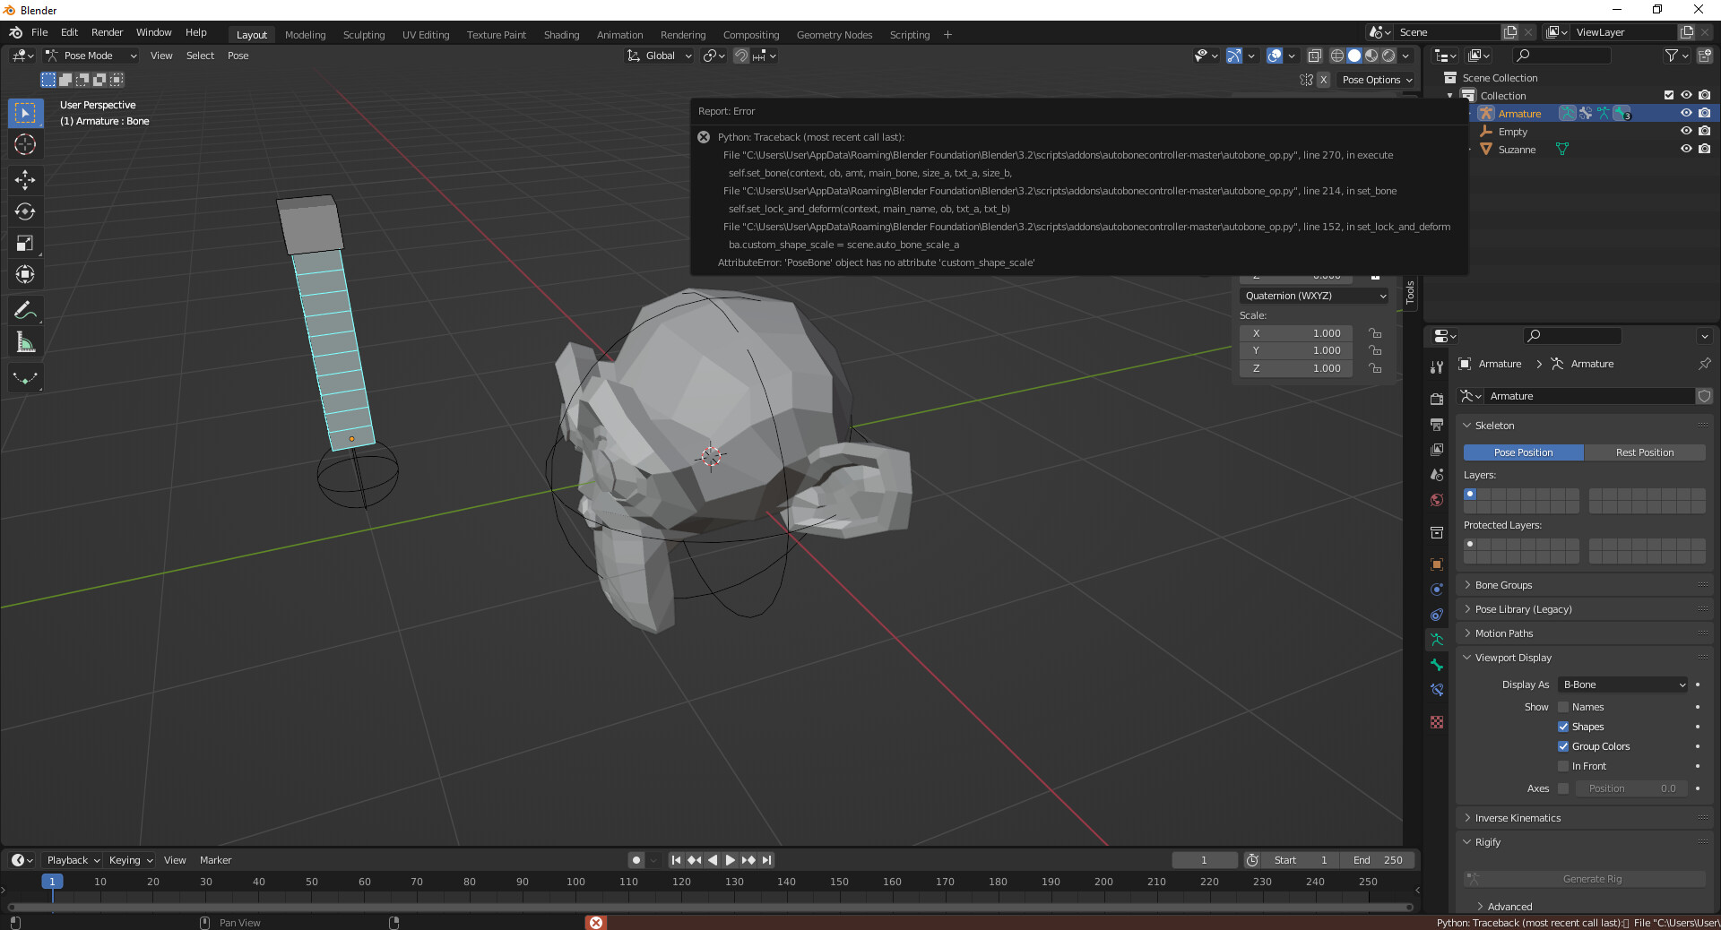Select the Rotate tool
The height and width of the screenshot is (930, 1721).
point(25,211)
